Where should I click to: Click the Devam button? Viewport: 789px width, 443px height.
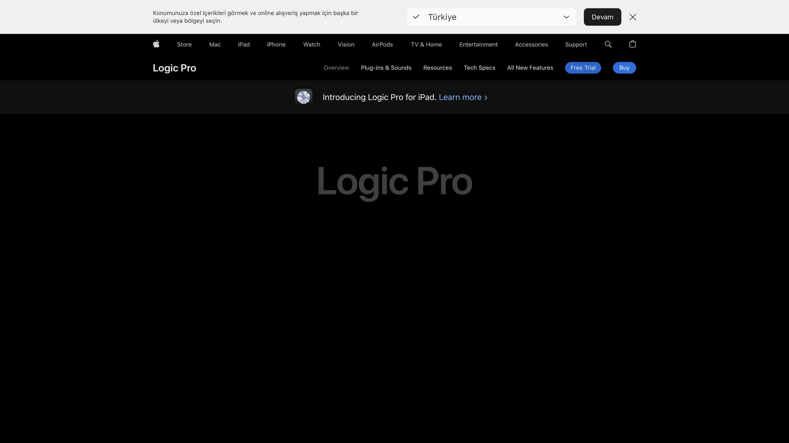point(602,17)
